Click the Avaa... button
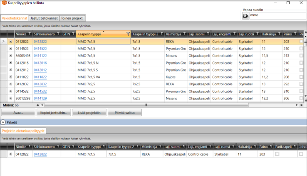307x176 pixels. 18,113
